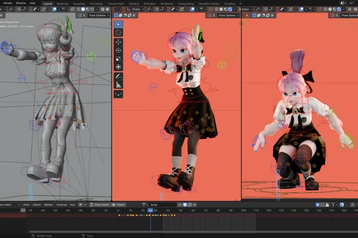Switch to the Modeling workspace tab

tap(62, 4)
